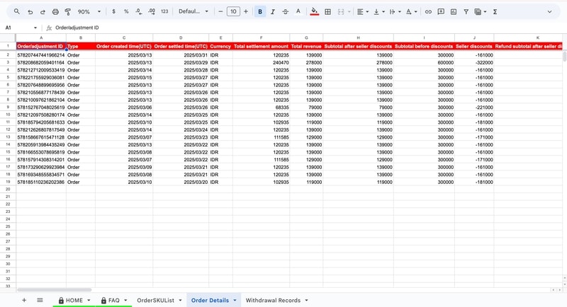Expand the Order Details tab menu arrow
567x307 pixels.
click(235, 301)
